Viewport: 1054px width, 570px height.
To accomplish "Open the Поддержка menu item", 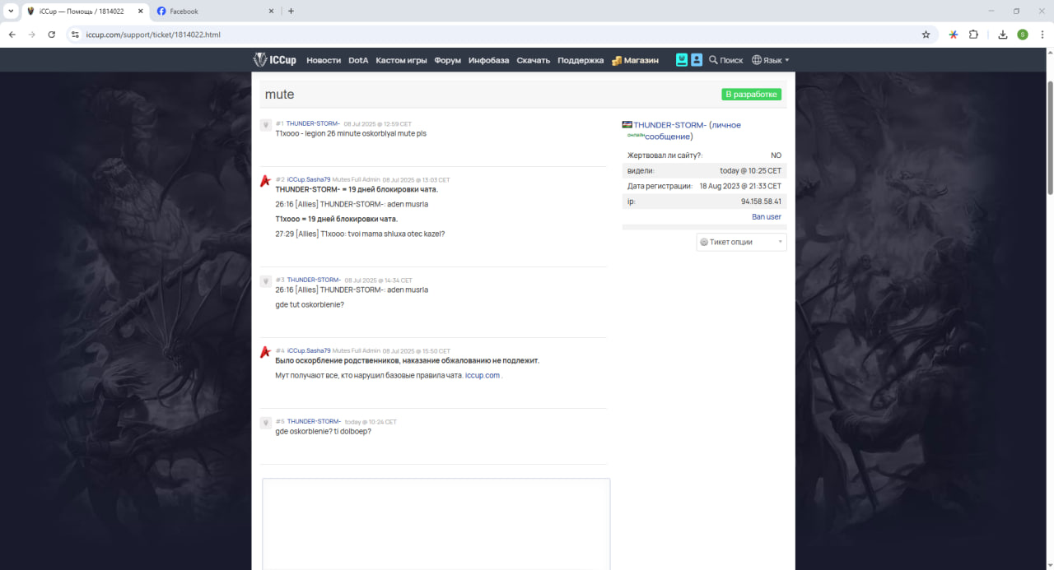I will (581, 60).
